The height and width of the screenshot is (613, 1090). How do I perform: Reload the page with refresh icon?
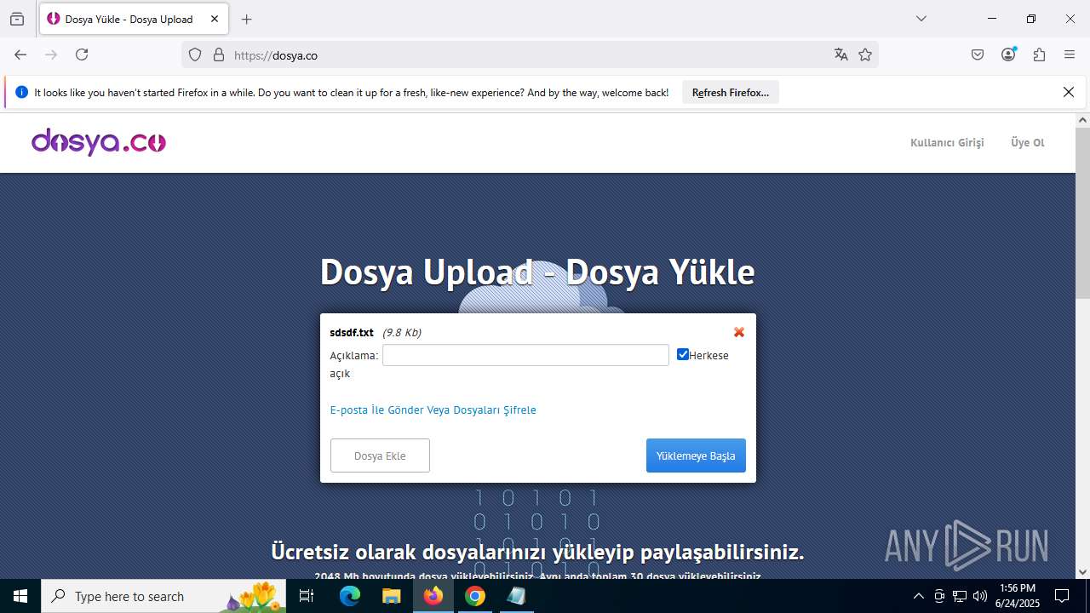tap(82, 54)
